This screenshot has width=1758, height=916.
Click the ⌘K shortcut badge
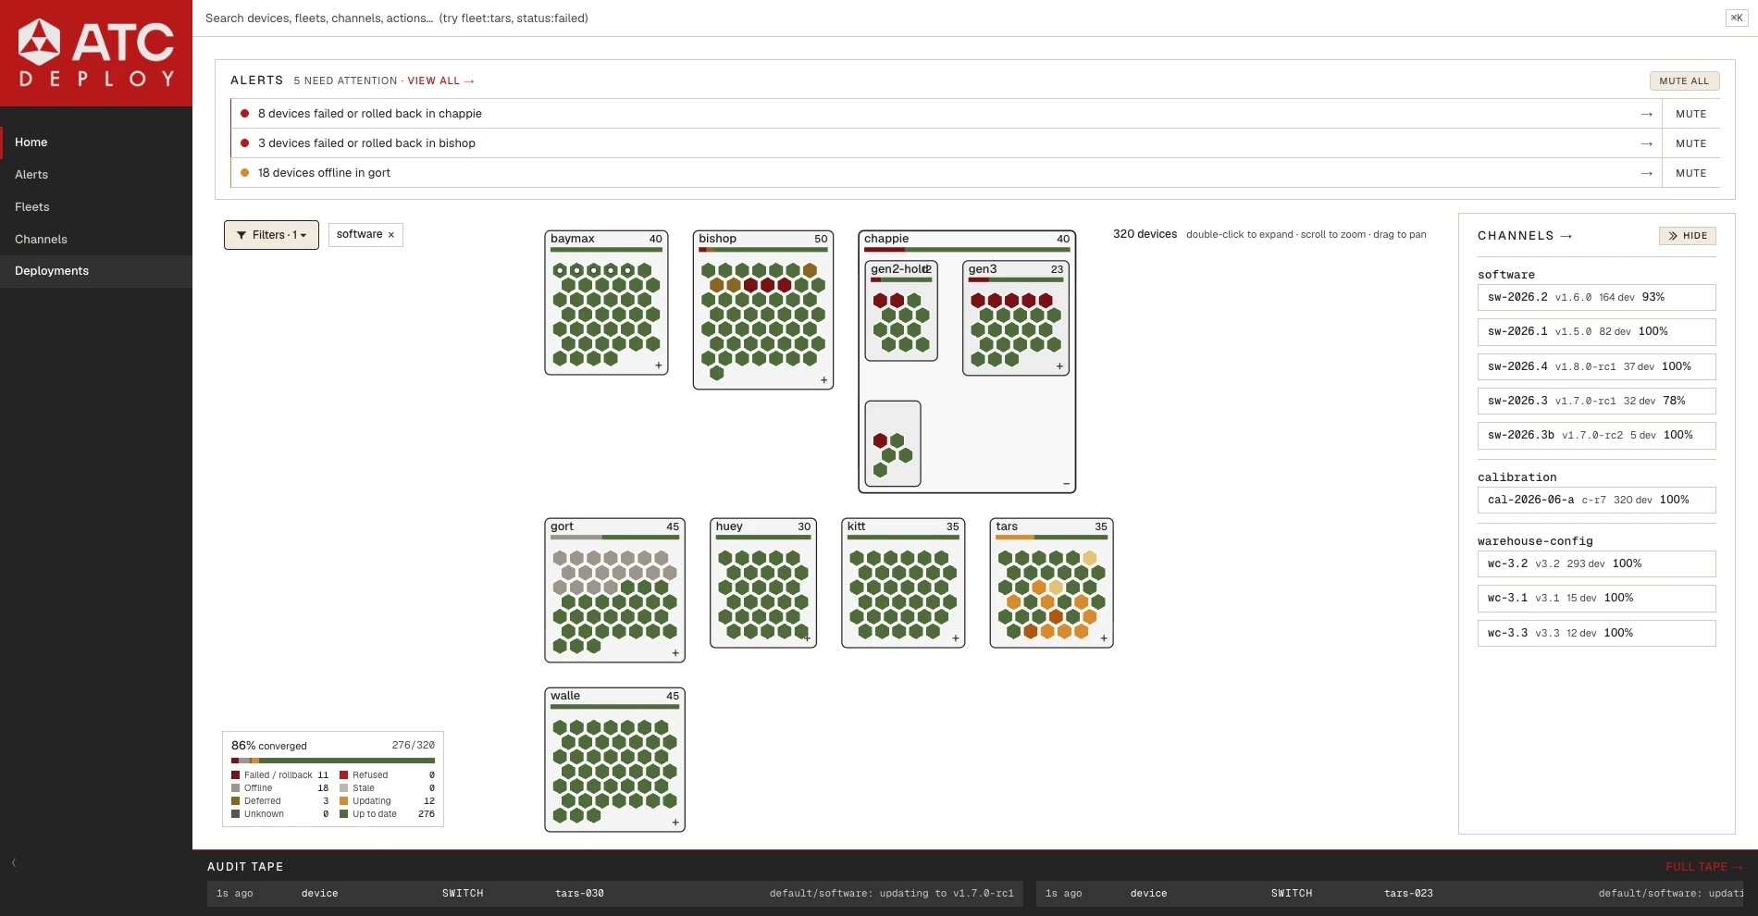click(1737, 18)
